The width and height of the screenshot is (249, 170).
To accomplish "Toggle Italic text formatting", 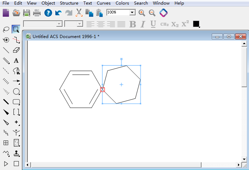I will coord(143,24).
